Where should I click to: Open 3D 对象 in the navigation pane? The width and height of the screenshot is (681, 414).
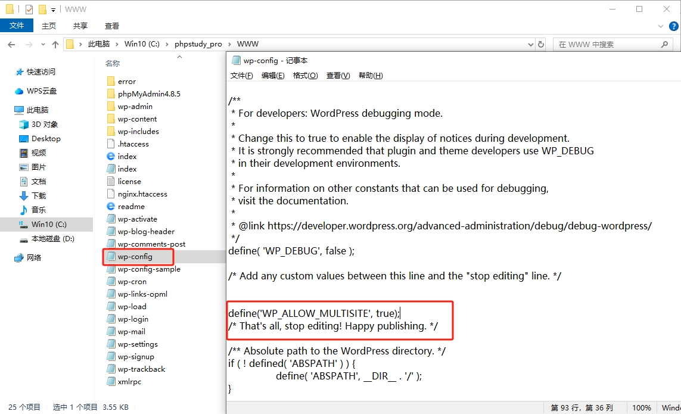click(44, 124)
